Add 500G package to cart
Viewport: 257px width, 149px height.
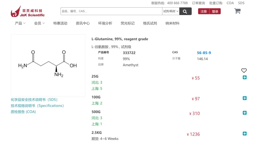(x=244, y=113)
